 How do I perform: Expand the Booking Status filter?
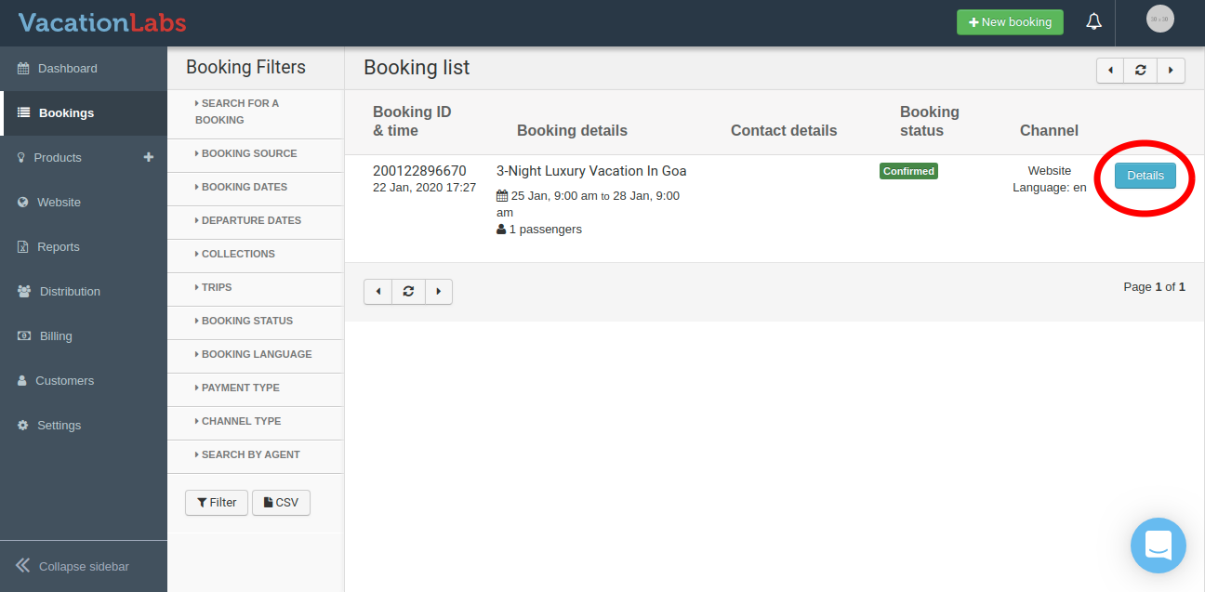[246, 321]
